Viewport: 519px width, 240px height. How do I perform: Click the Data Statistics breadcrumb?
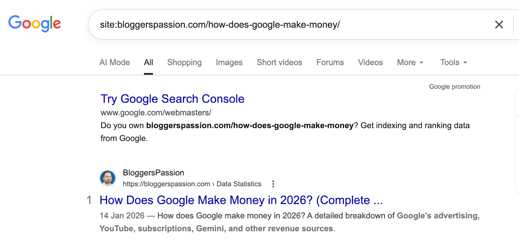click(x=239, y=184)
